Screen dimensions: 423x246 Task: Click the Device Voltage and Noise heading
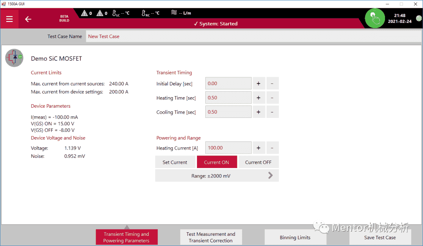58,138
